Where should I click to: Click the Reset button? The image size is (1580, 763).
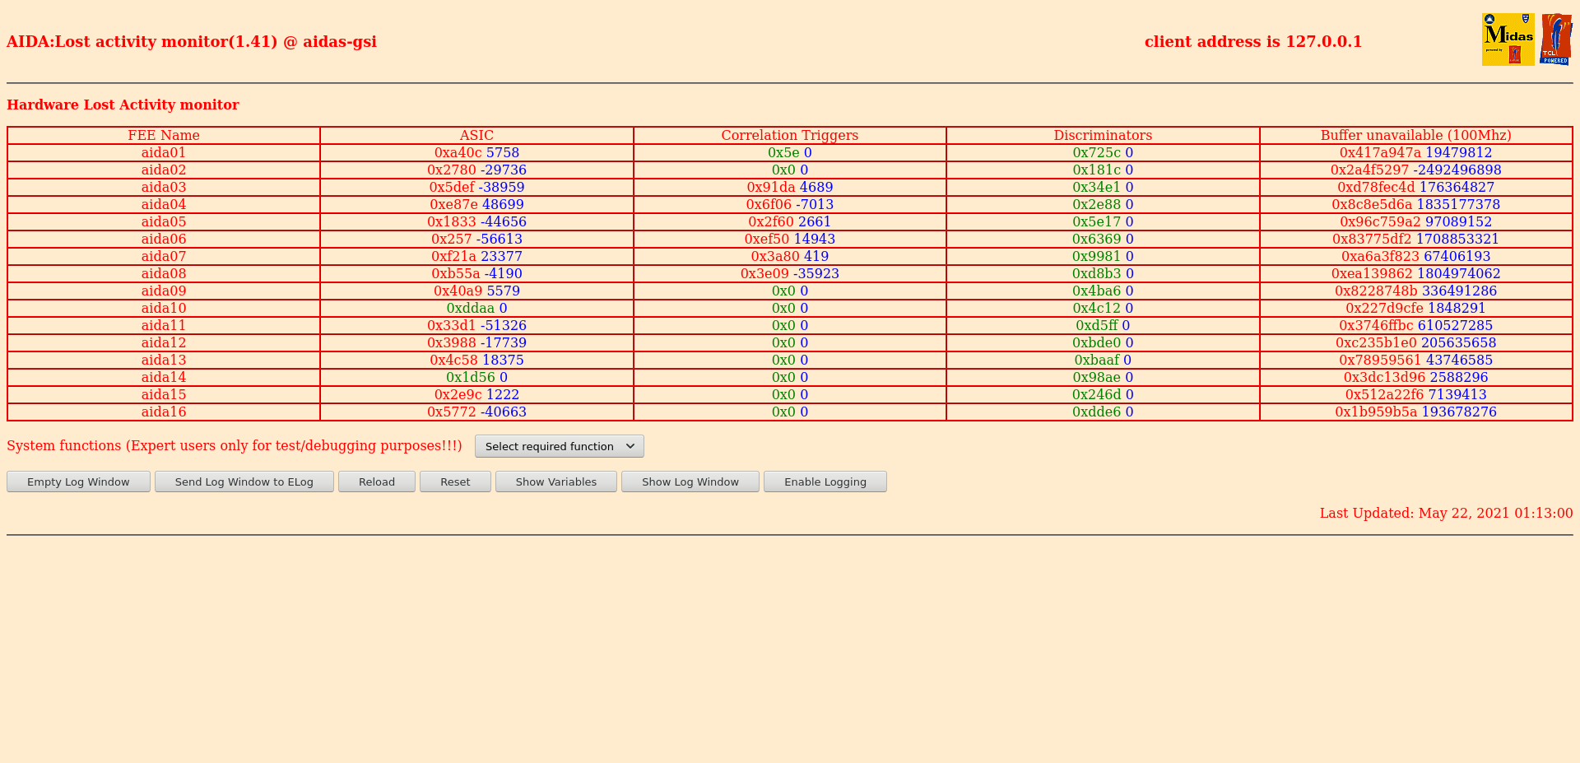455,482
